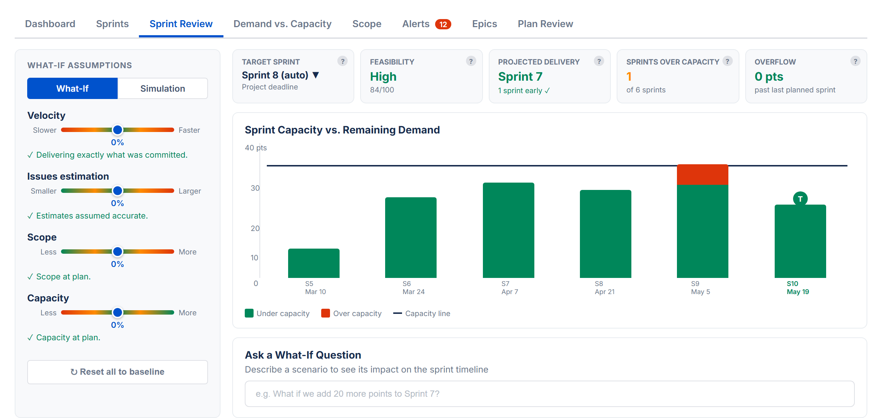The height and width of the screenshot is (418, 882).
Task: Switch to Simulation mode
Action: [x=162, y=88]
